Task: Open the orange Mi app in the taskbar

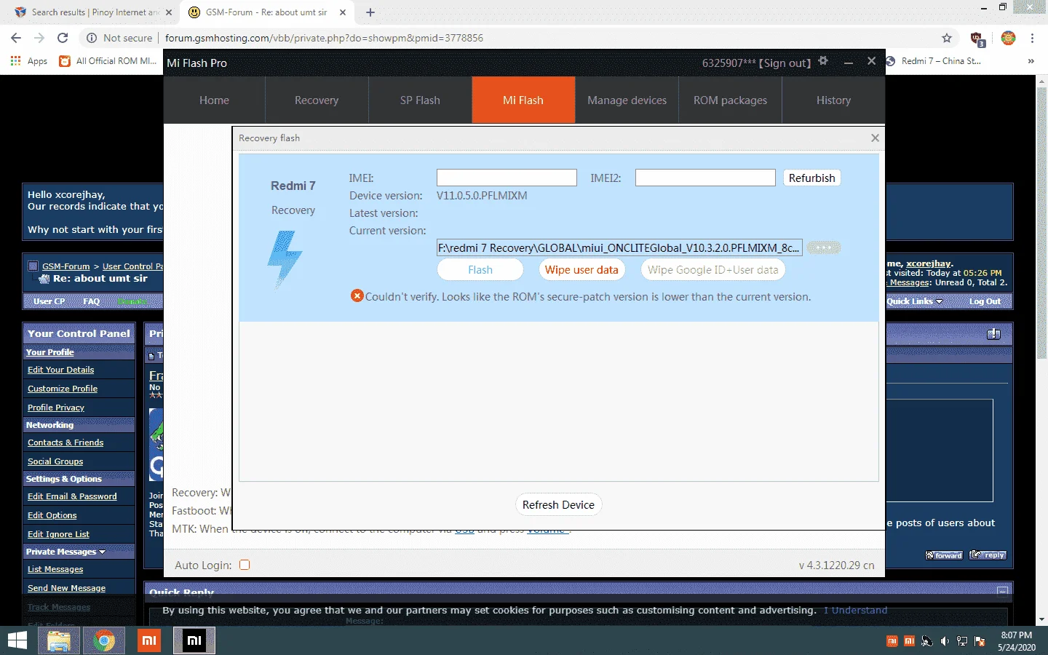Action: tap(149, 640)
